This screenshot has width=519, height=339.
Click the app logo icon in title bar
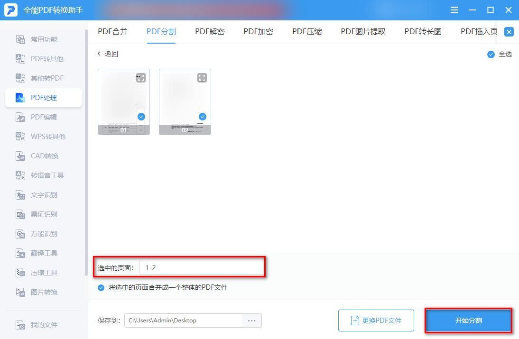pyautogui.click(x=10, y=10)
